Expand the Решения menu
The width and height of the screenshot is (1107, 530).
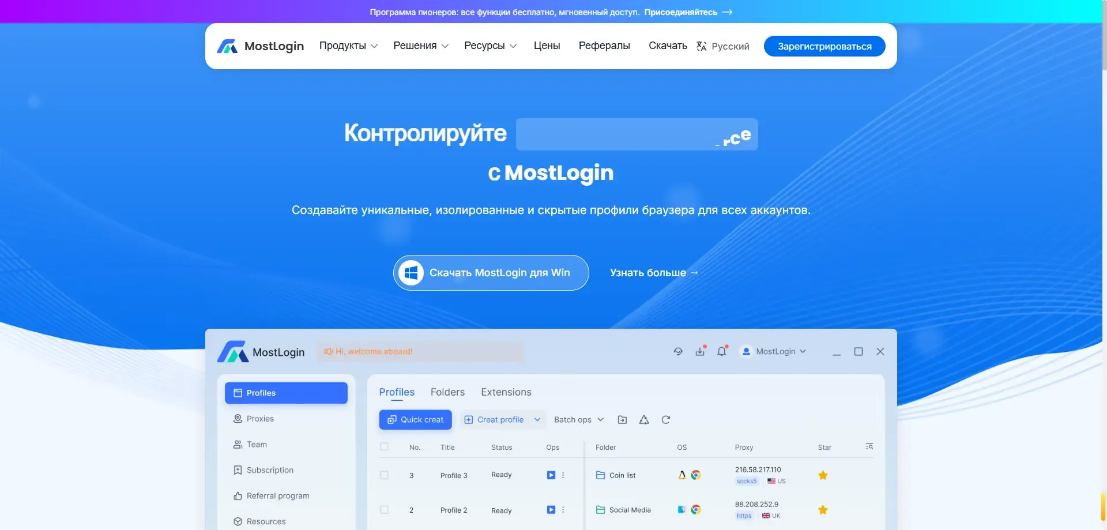[421, 46]
